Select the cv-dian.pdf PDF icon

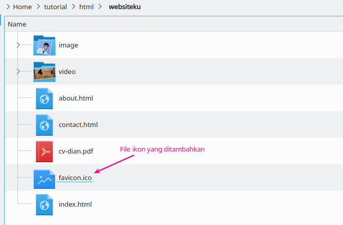(44, 152)
